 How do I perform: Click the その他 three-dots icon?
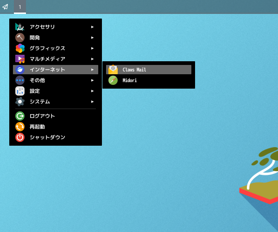click(20, 80)
